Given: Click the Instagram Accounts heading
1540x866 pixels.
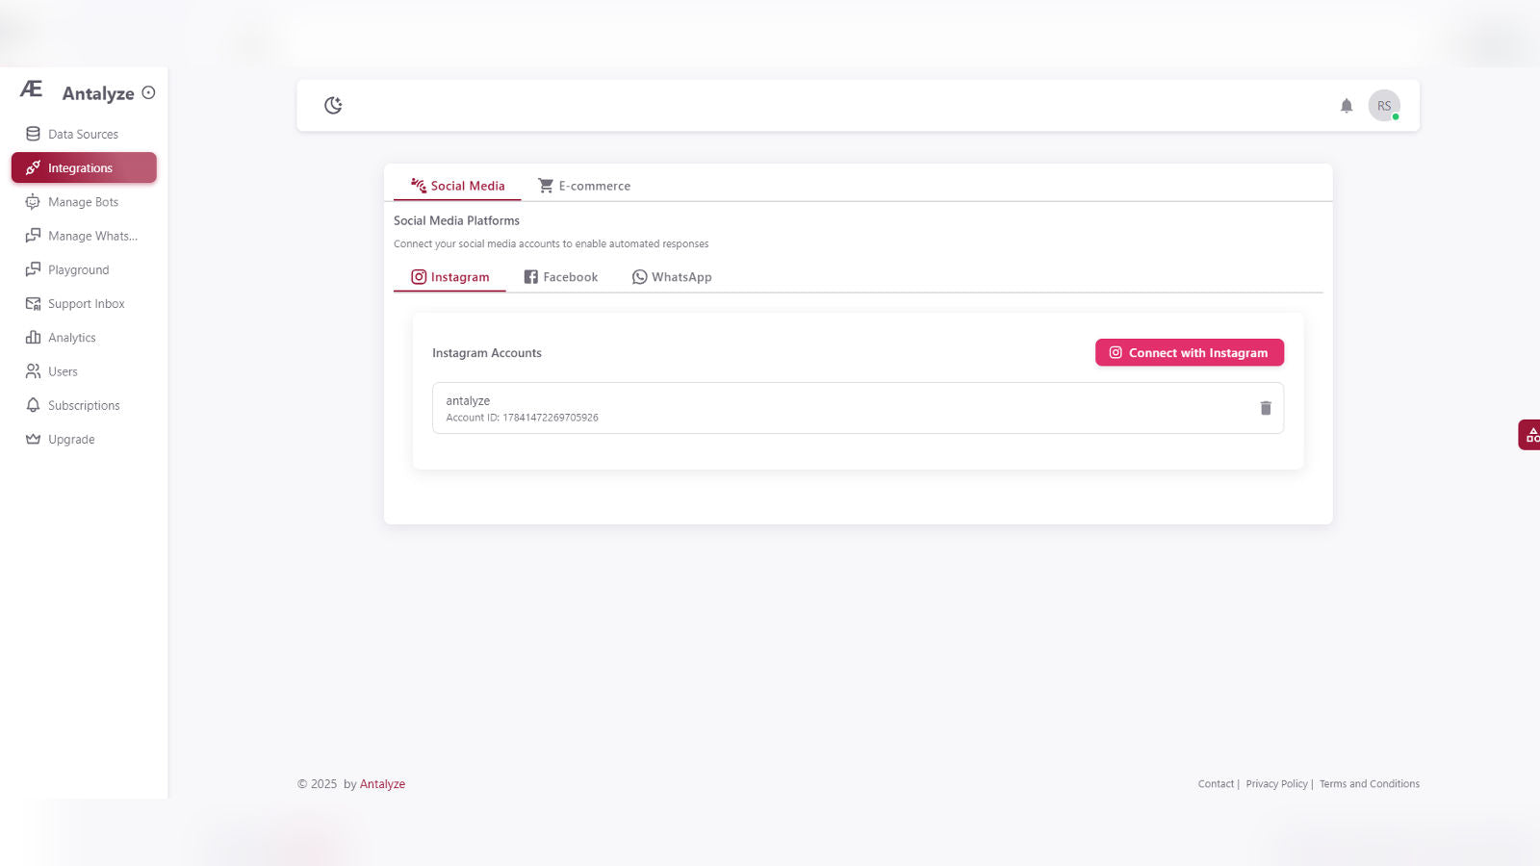Looking at the screenshot, I should click(x=487, y=353).
